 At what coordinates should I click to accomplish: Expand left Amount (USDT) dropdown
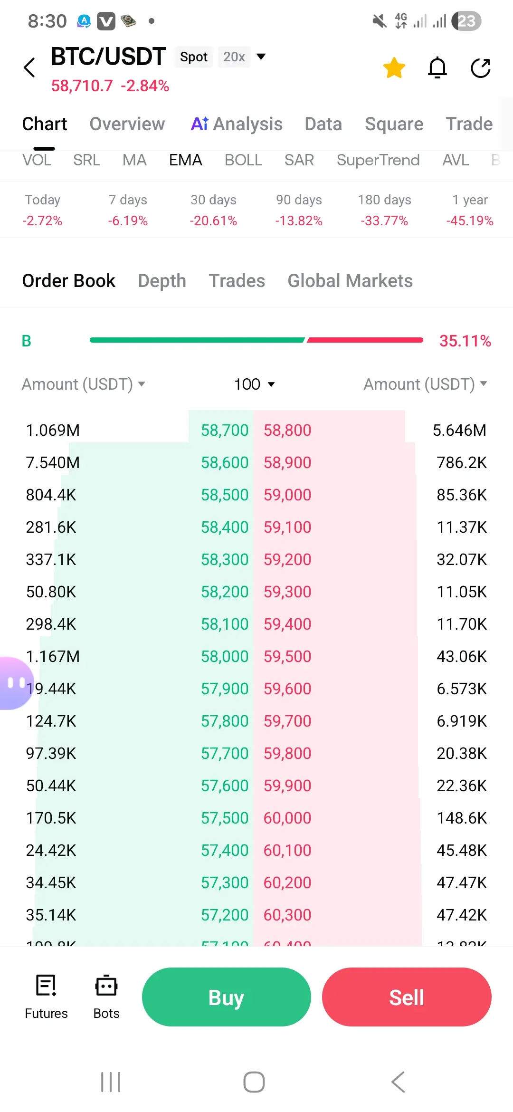click(x=84, y=384)
